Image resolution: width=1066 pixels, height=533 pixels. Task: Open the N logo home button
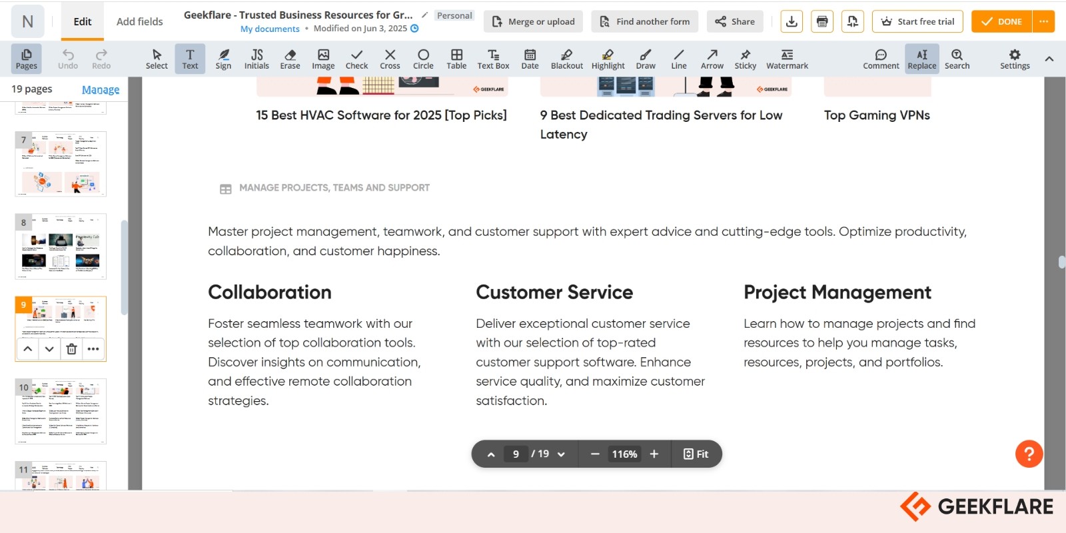click(x=28, y=21)
